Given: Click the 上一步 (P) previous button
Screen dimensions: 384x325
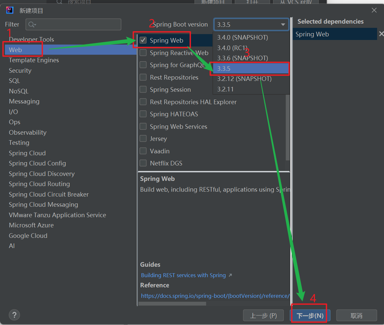Looking at the screenshot, I should 263,315.
